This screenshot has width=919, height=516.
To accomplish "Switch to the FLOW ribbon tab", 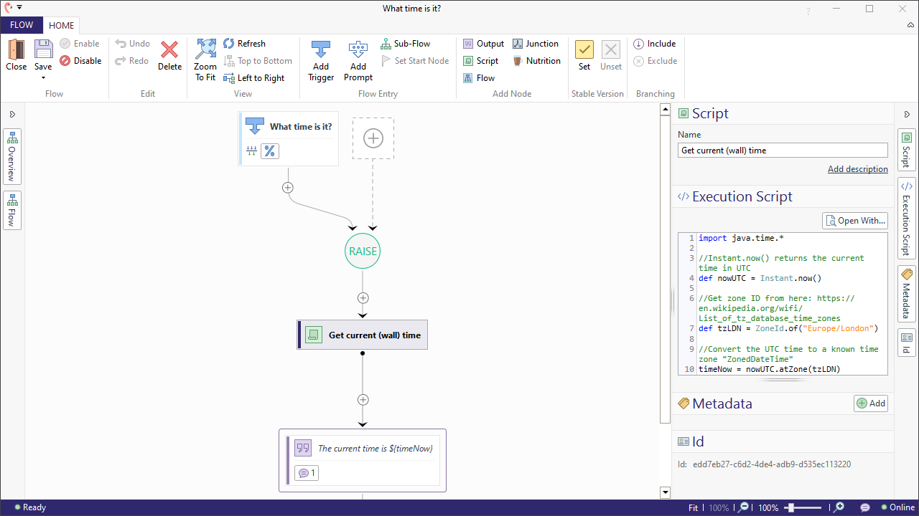I will (22, 25).
